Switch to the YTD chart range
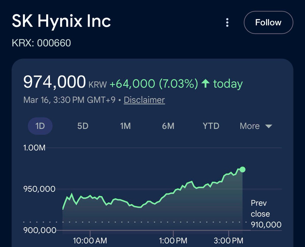Viewport: 305px width, 247px height. [211, 126]
